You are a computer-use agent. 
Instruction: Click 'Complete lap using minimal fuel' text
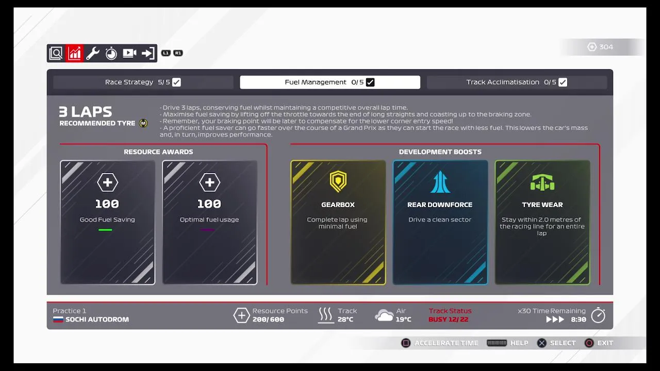(x=337, y=223)
